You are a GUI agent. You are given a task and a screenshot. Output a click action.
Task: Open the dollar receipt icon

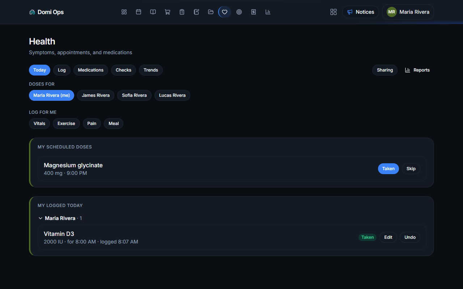[254, 12]
